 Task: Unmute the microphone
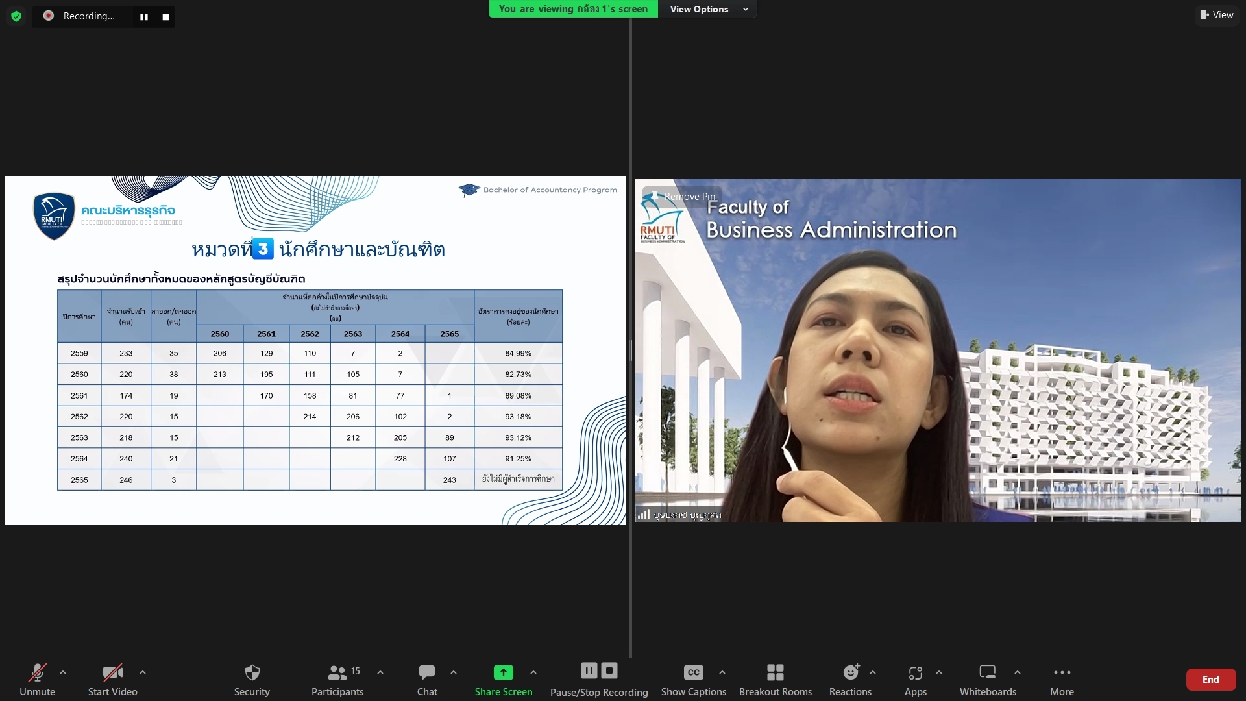pos(37,680)
